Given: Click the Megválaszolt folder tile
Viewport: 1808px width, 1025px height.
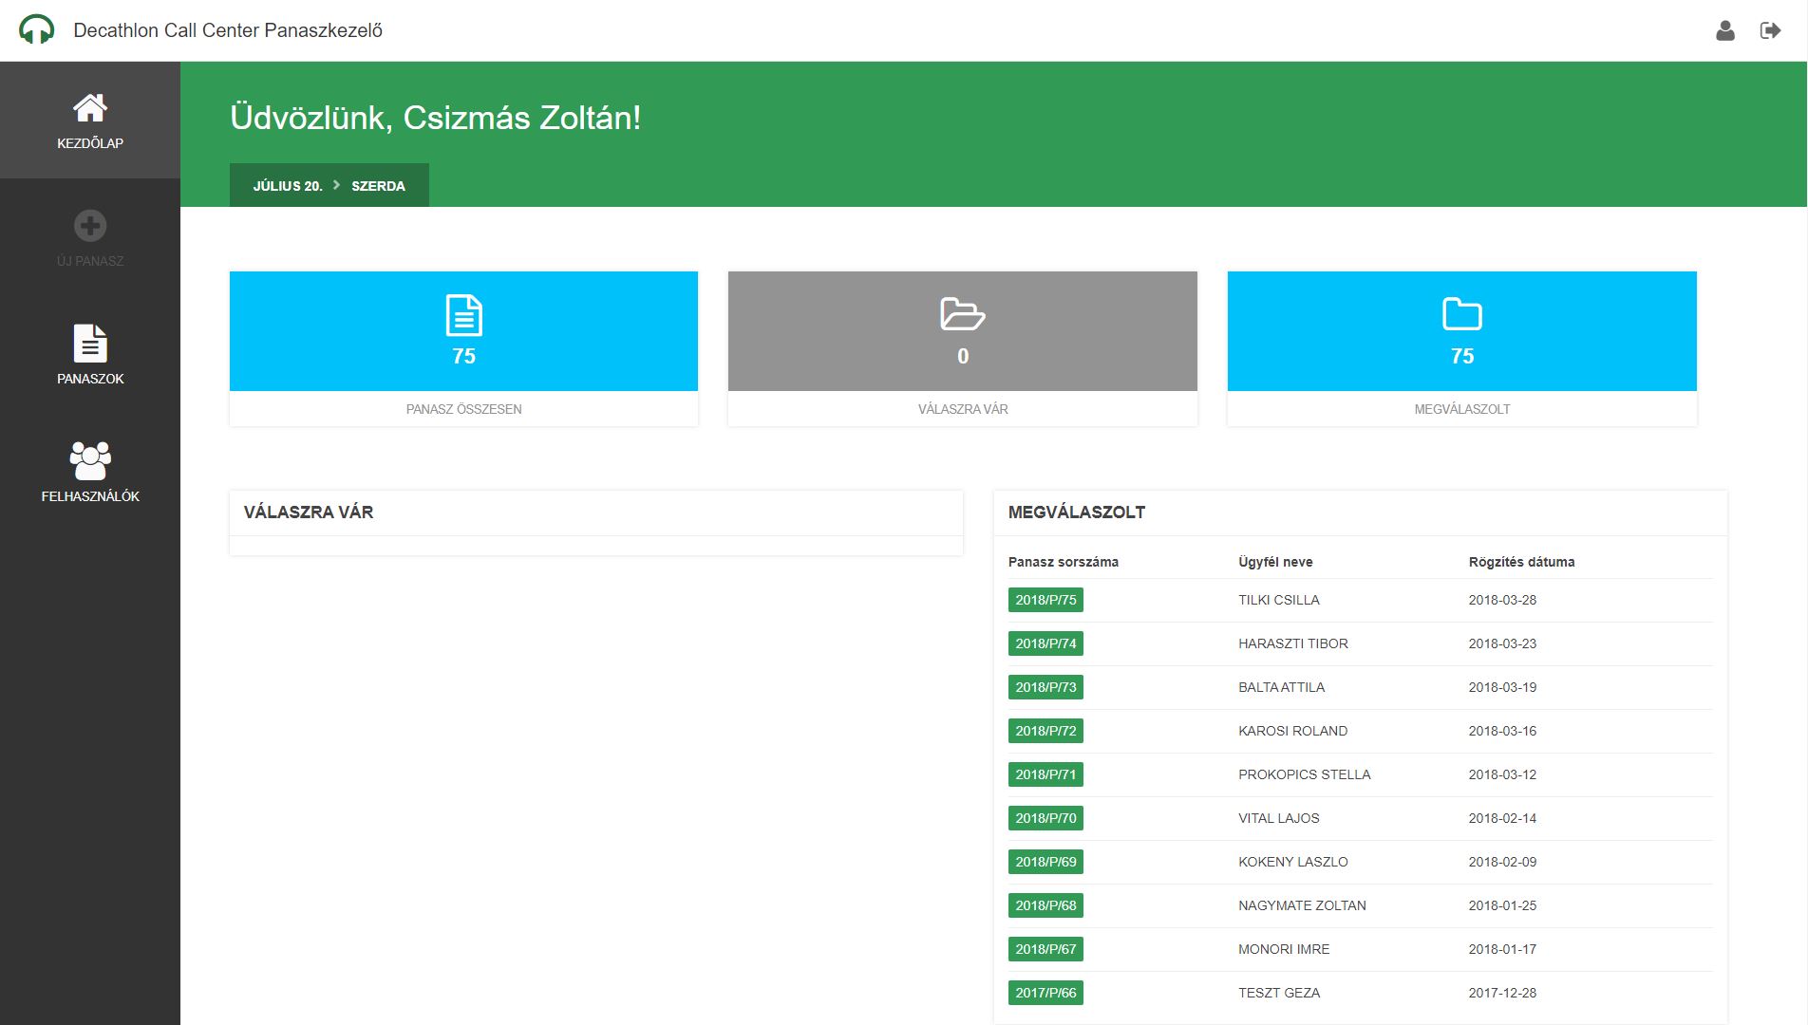Looking at the screenshot, I should point(1461,331).
